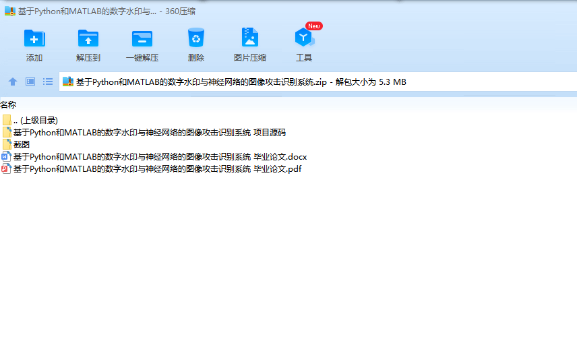Open the 工具 (Tools) hexagon icon
The image size is (577, 349).
(304, 38)
